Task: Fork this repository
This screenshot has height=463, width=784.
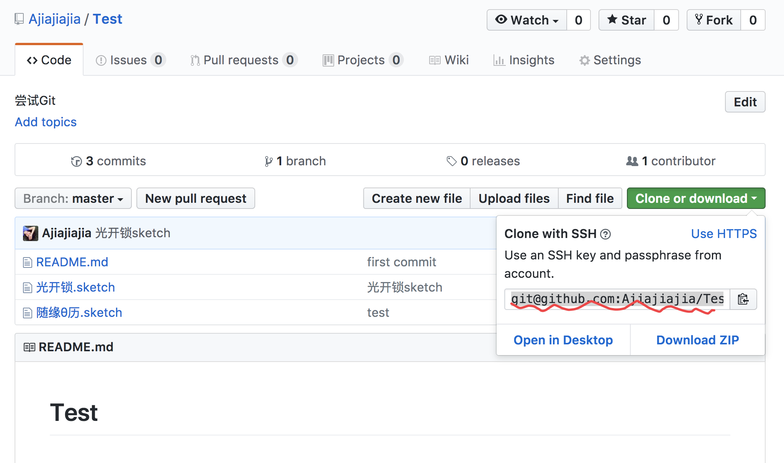Action: (x=714, y=20)
